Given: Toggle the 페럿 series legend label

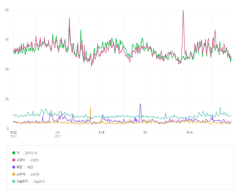Looking at the screenshot, I should coord(19,167).
